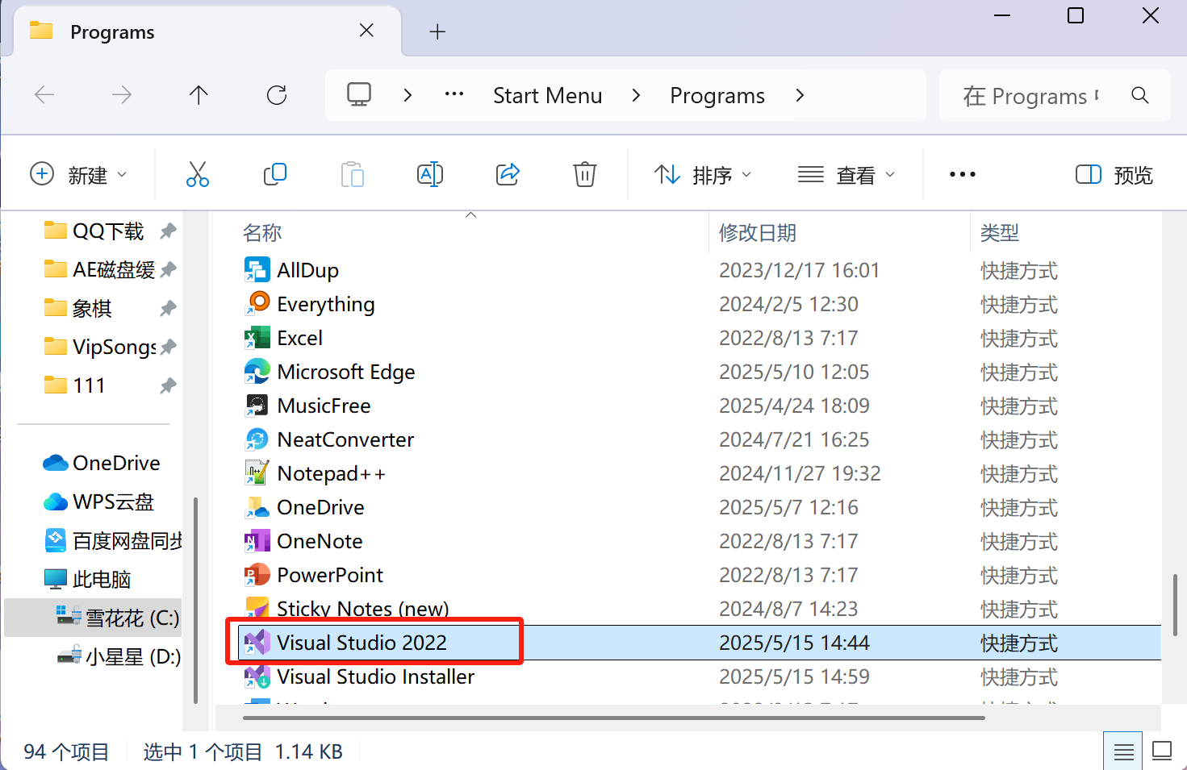This screenshot has height=770, width=1187.
Task: Close the Programs tab
Action: tap(366, 31)
